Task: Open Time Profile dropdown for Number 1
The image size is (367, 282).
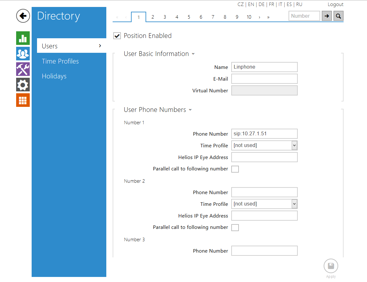Action: click(x=264, y=145)
